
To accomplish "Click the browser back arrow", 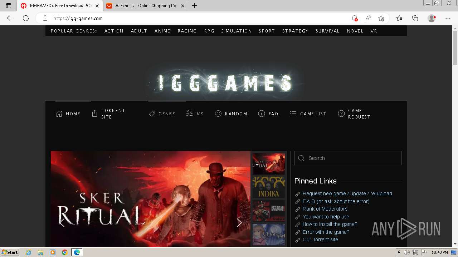I will pos(10,18).
